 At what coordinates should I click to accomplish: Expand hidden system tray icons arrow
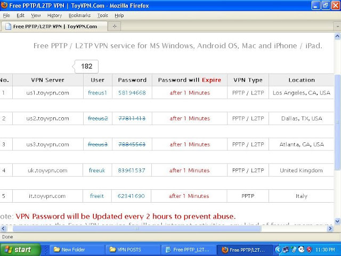(278, 250)
